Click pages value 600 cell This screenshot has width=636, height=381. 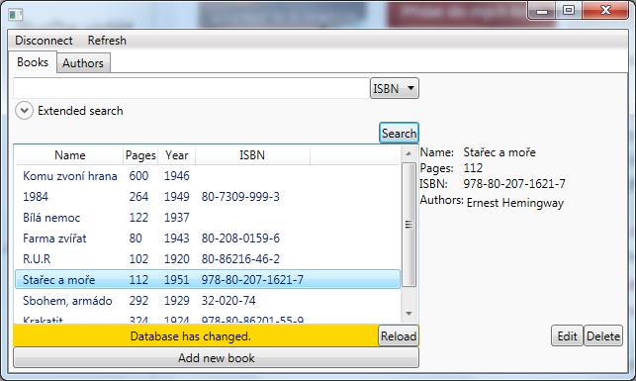138,176
